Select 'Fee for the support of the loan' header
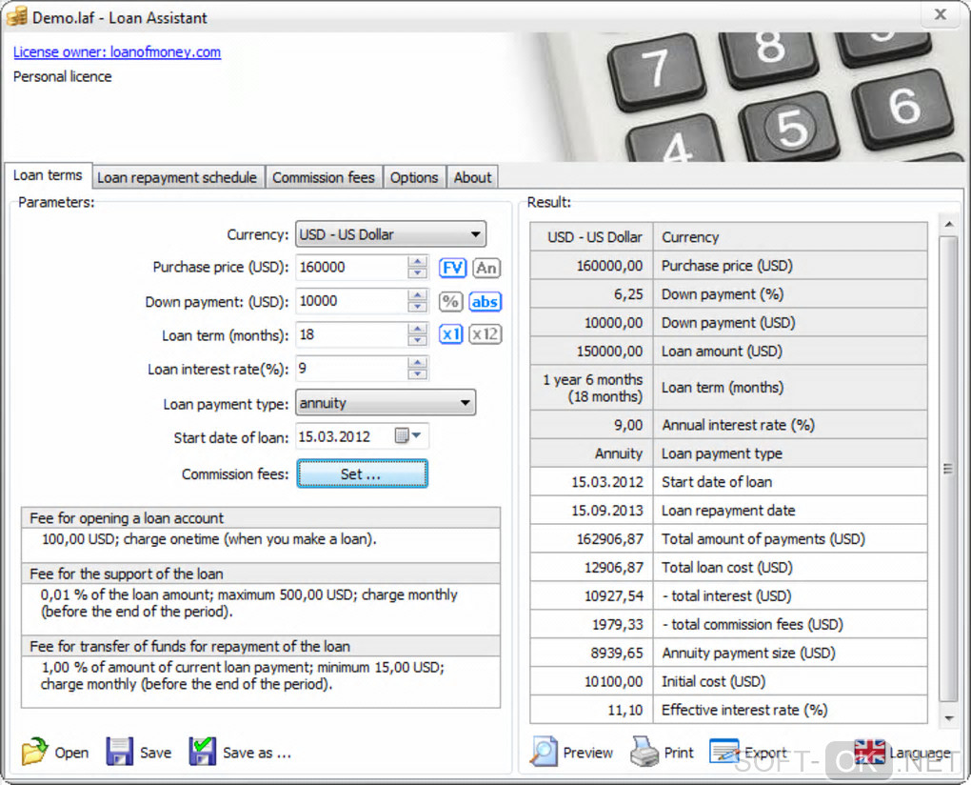 [261, 574]
